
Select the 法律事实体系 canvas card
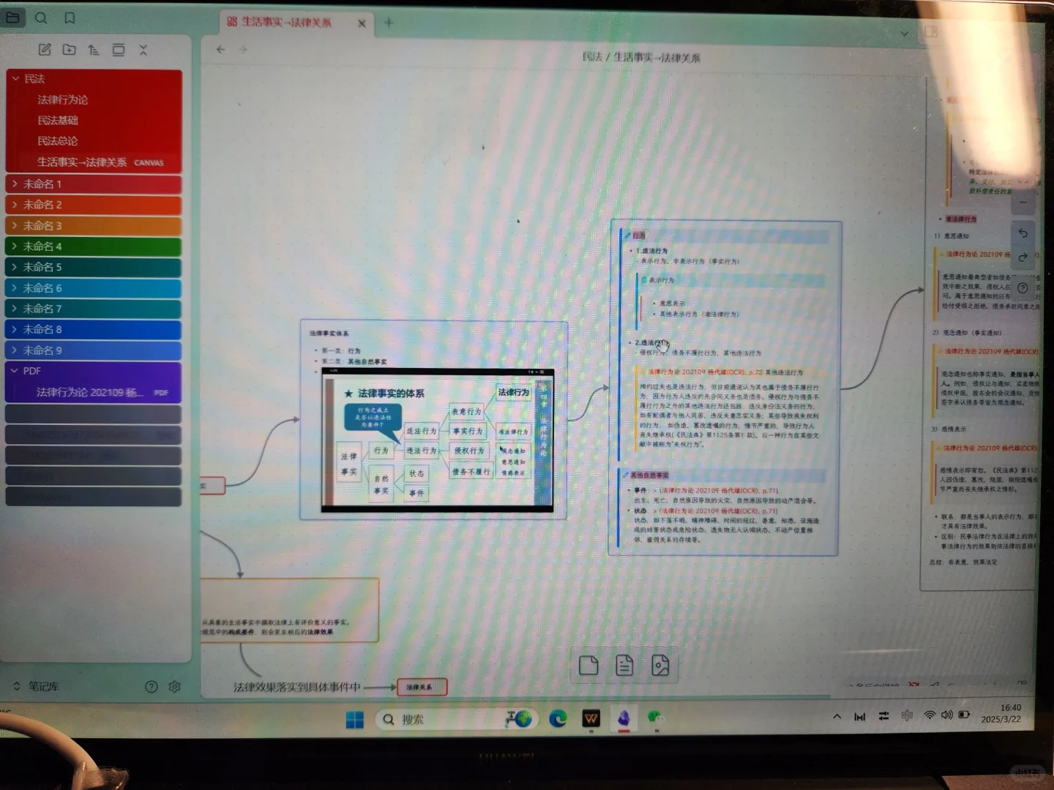pyautogui.click(x=434, y=420)
